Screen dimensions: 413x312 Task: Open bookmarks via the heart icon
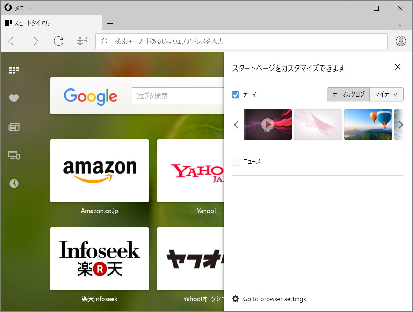(13, 98)
